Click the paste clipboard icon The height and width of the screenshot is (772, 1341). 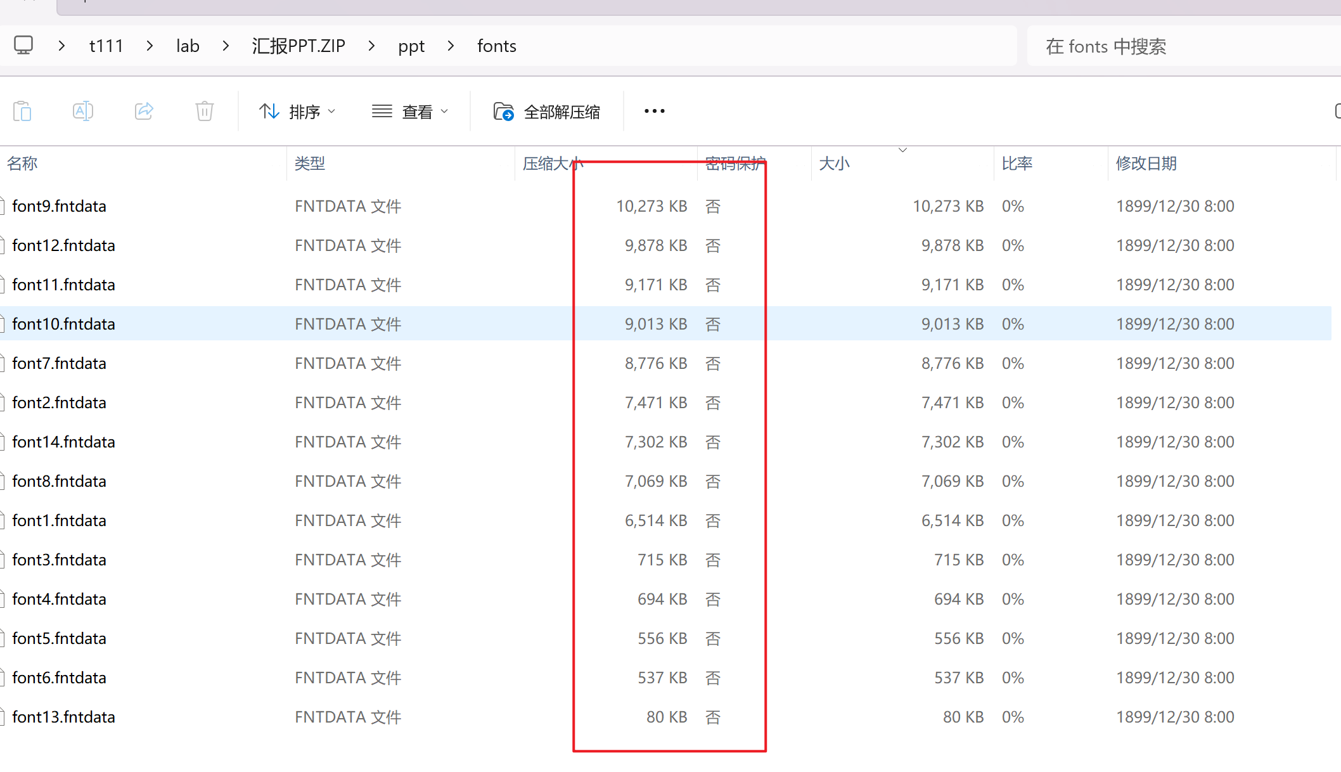[22, 112]
